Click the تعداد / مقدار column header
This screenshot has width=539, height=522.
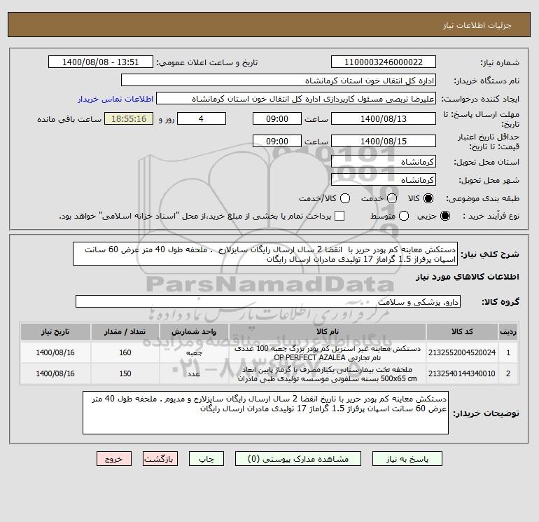[x=125, y=331]
